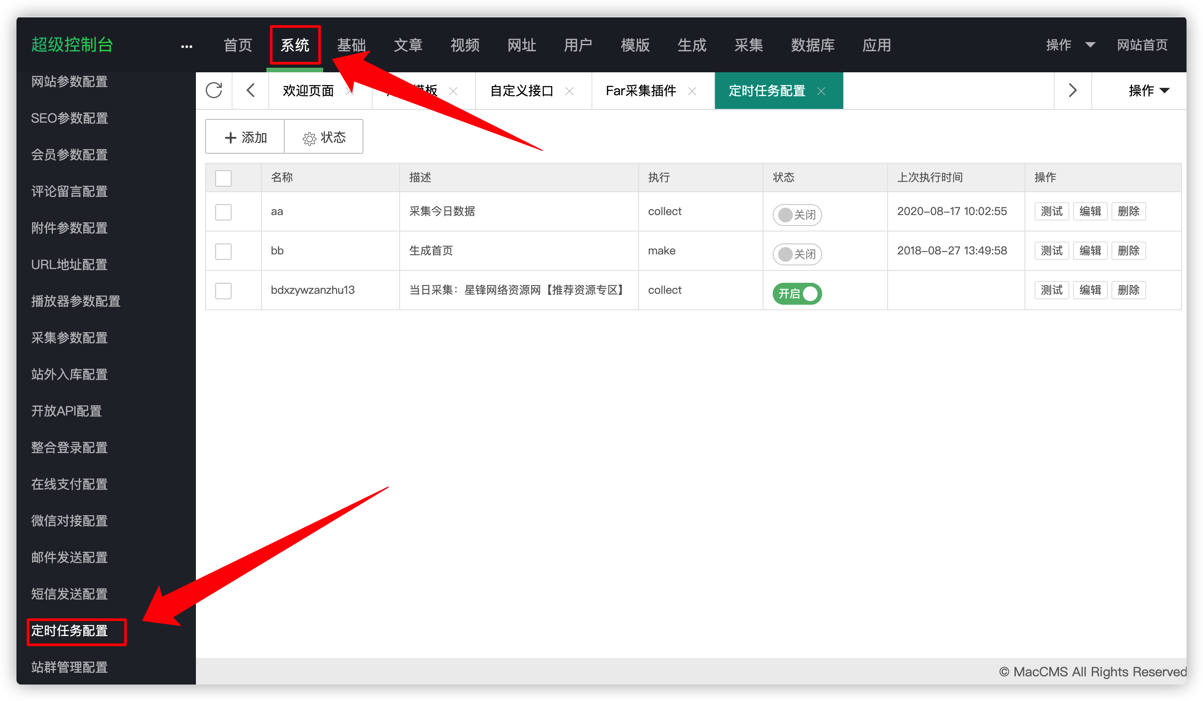Screen dimensions: 1203x701
Task: Open the 生成 top menu
Action: tap(692, 45)
